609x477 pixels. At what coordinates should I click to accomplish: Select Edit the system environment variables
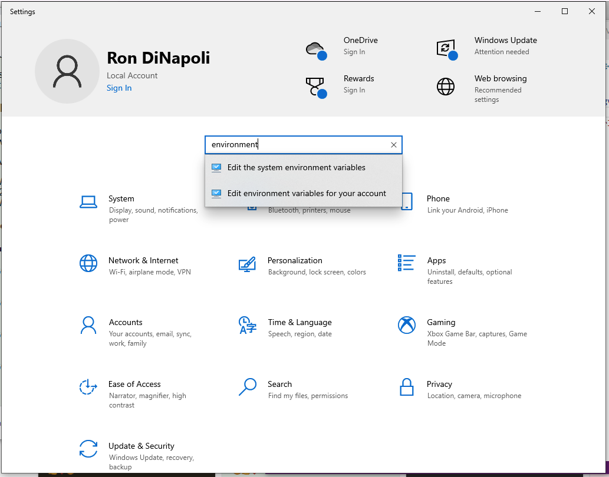click(296, 168)
